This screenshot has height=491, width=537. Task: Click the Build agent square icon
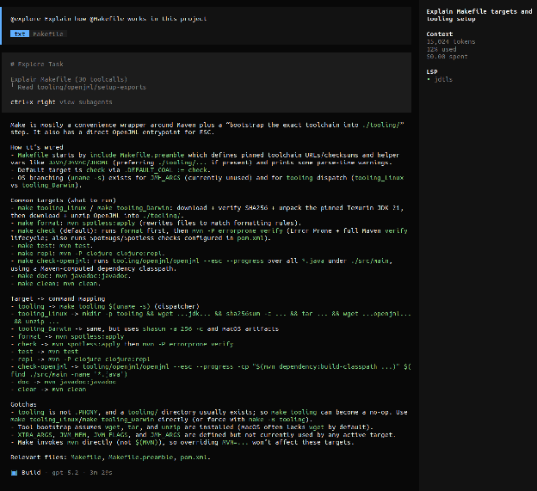pyautogui.click(x=15, y=472)
